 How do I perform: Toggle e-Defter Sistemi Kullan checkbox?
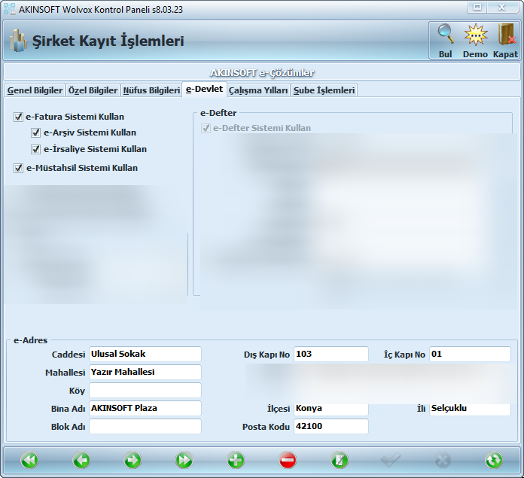click(206, 128)
